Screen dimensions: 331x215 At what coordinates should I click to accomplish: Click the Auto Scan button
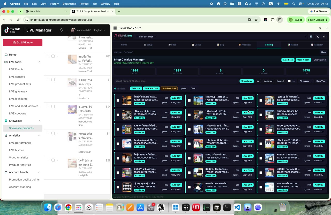(288, 60)
